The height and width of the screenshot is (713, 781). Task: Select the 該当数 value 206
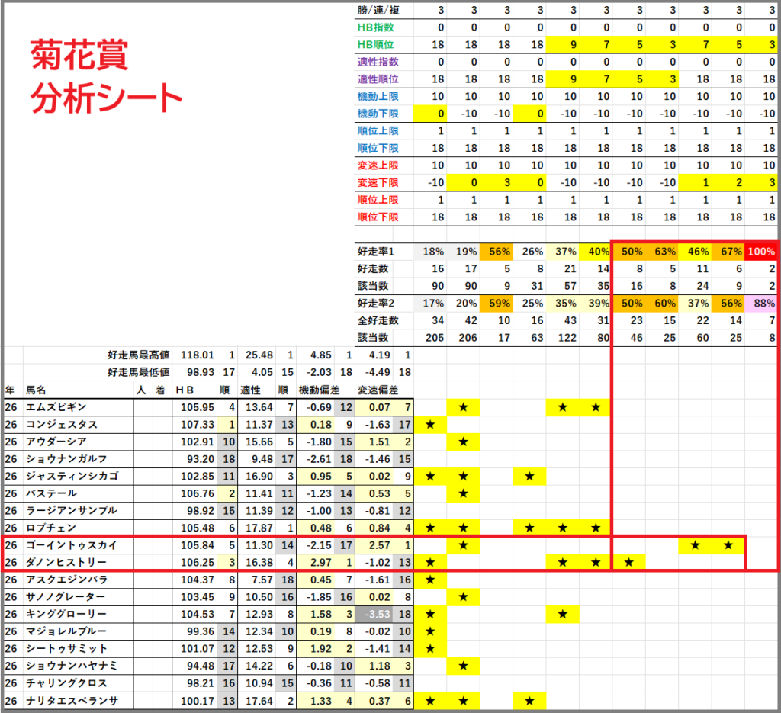point(468,338)
